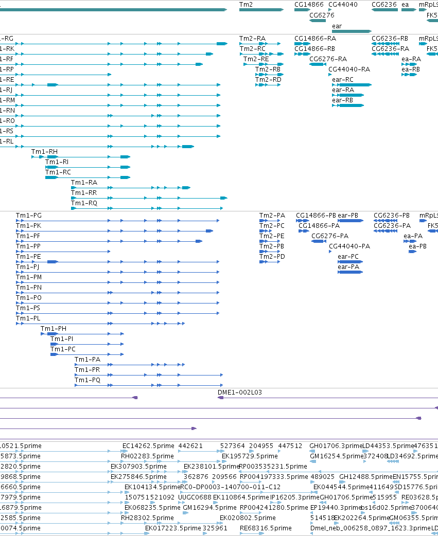The width and height of the screenshot is (438, 536).
Task: Click protein Tm2-PB
Action: 270,252
